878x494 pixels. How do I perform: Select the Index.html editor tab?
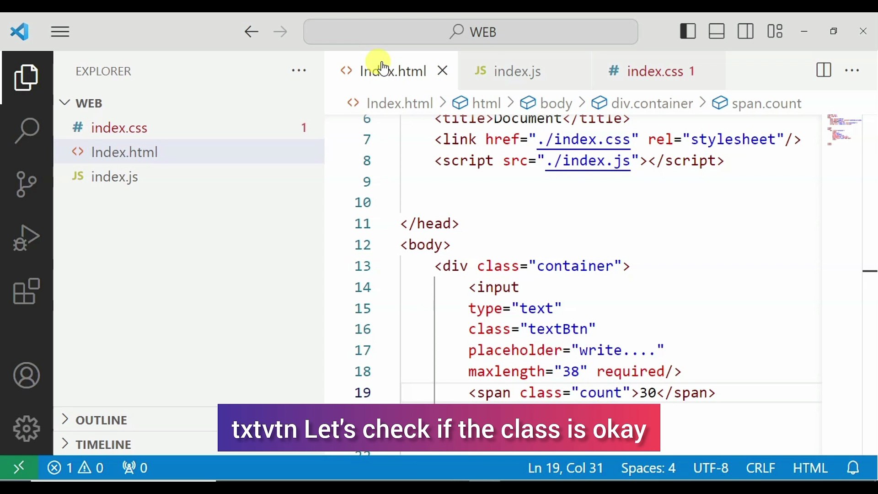tap(391, 71)
